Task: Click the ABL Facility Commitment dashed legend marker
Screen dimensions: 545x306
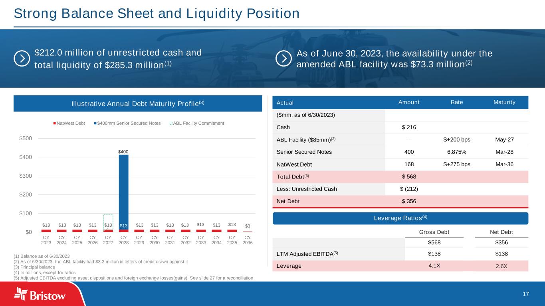Action: tap(171, 124)
